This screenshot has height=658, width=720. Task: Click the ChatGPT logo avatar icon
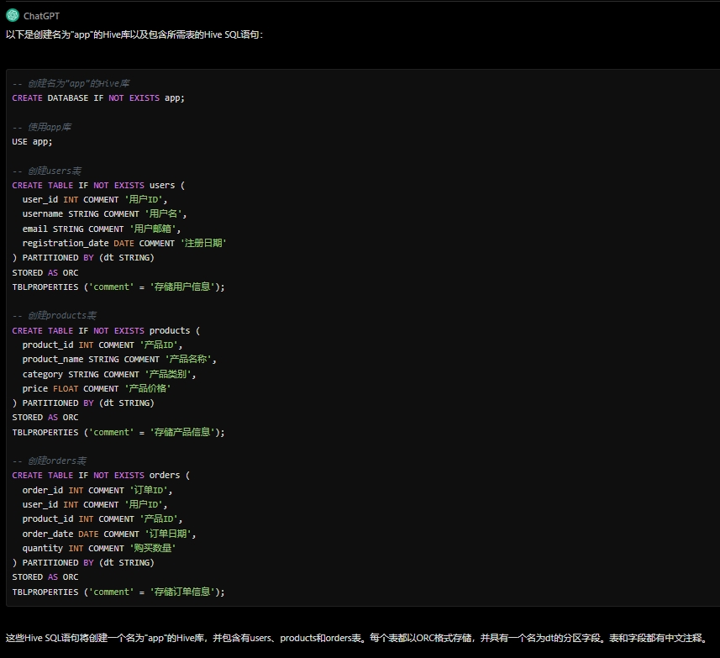(x=13, y=16)
